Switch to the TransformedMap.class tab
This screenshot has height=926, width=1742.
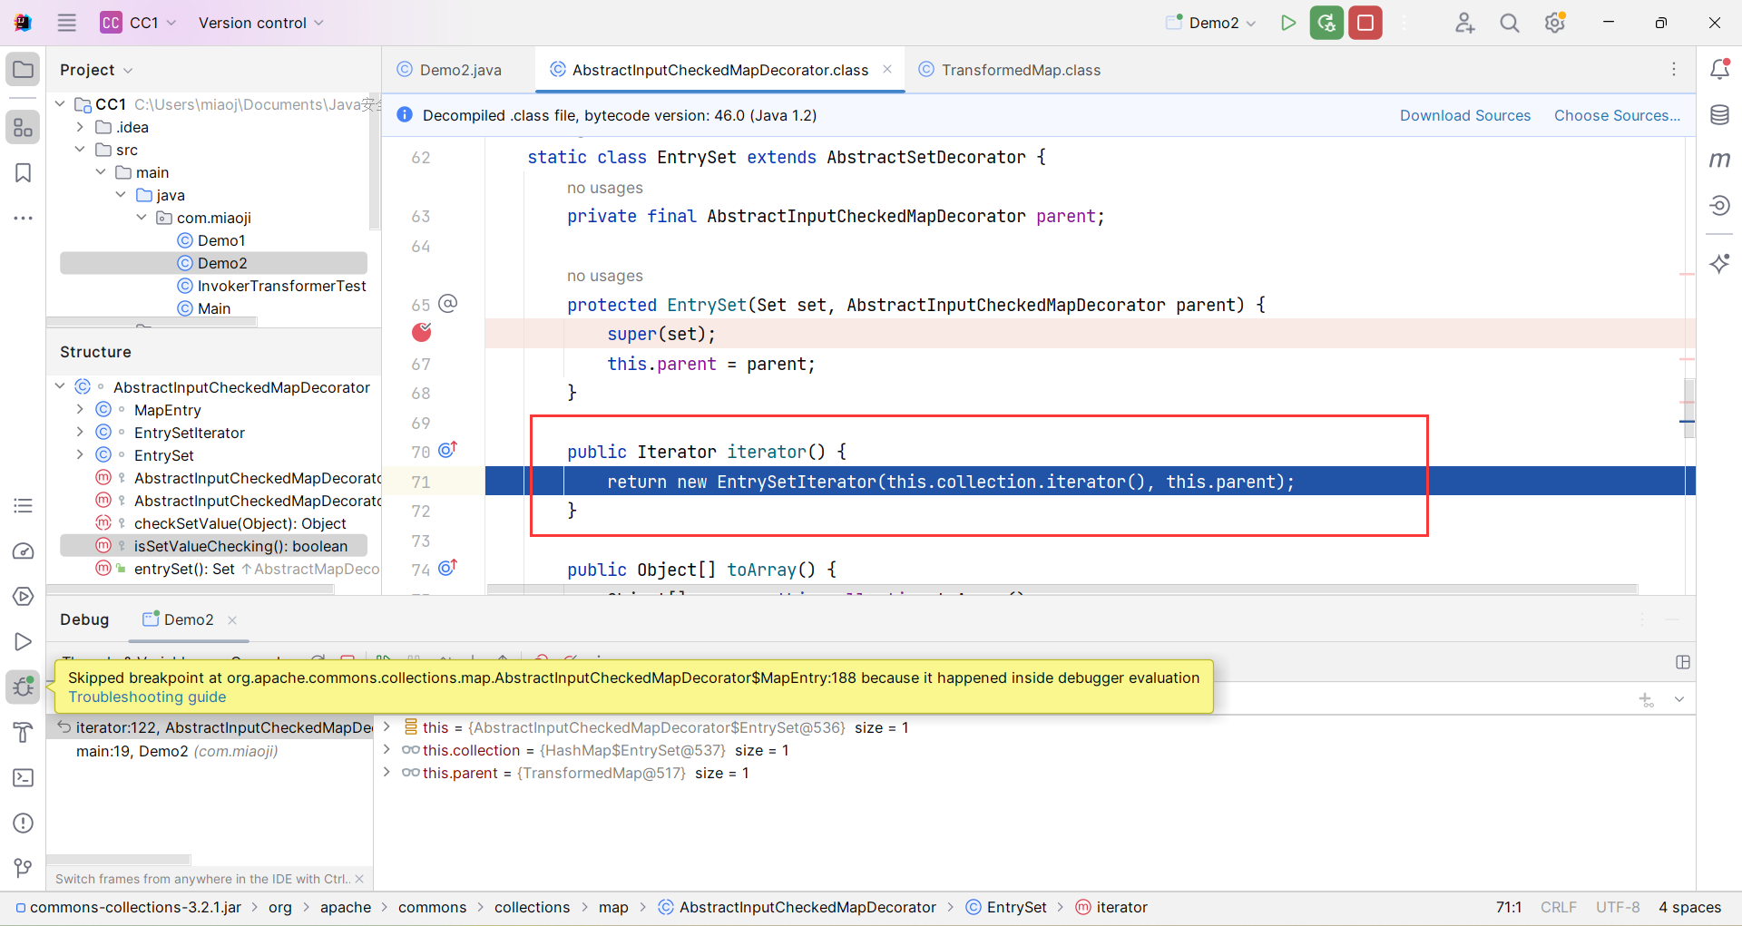point(1020,70)
